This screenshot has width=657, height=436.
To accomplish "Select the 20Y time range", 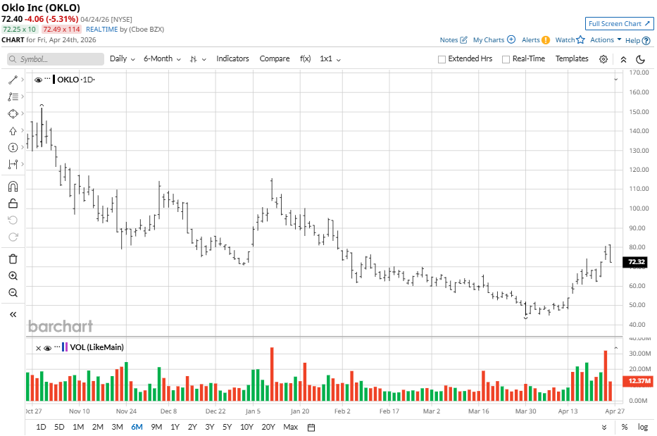I will coord(268,428).
